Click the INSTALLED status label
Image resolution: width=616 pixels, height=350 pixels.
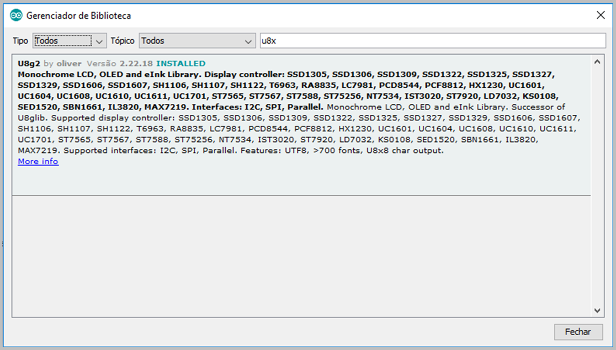click(180, 63)
